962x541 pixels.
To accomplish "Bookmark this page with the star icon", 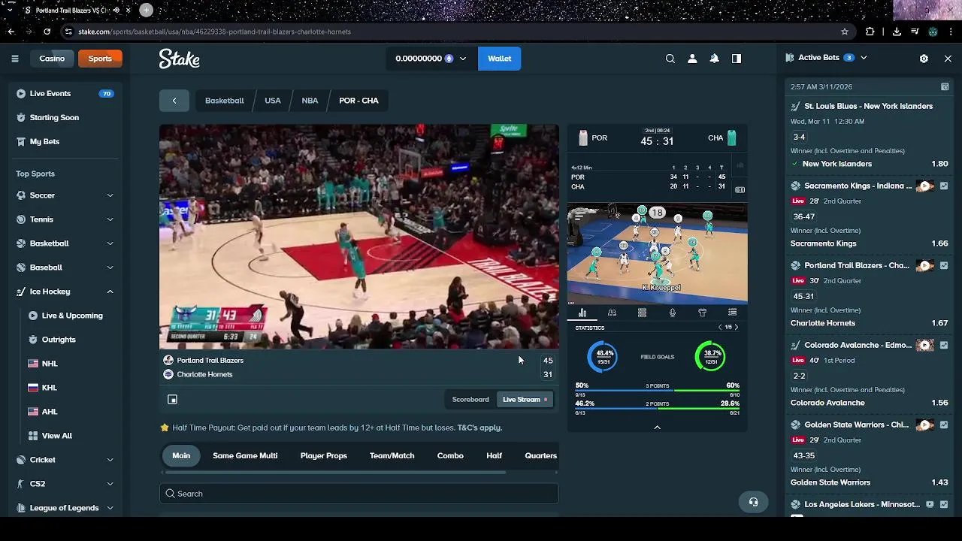I will pos(845,32).
